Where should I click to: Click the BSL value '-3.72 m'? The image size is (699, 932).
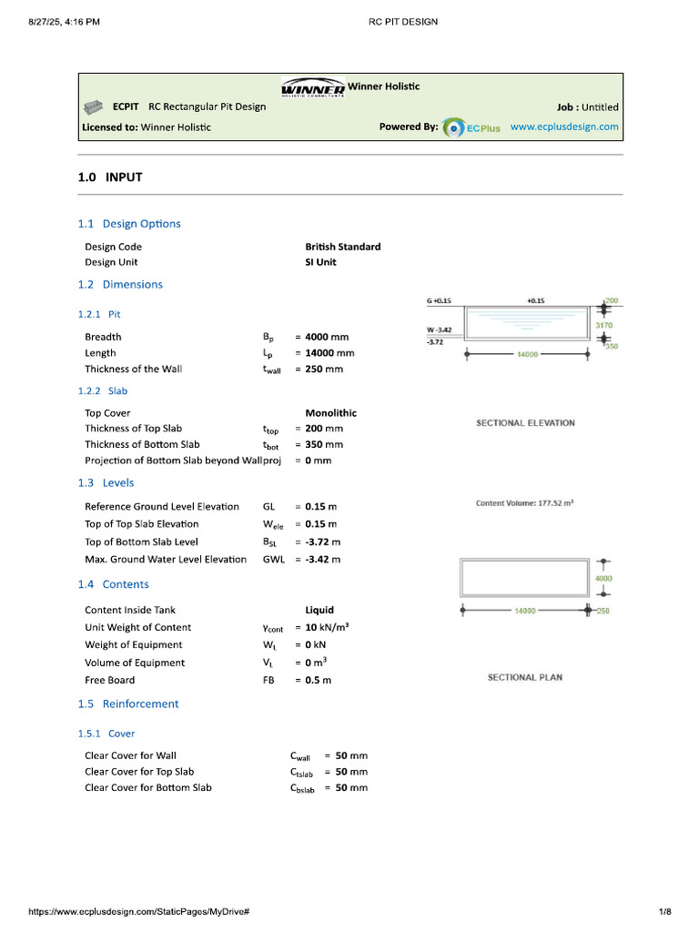coord(323,542)
